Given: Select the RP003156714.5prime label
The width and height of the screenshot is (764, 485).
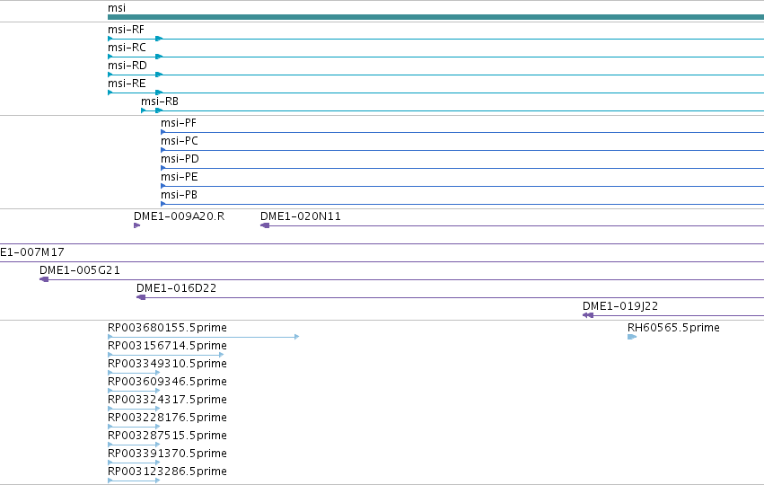Looking at the screenshot, I should pos(167,346).
